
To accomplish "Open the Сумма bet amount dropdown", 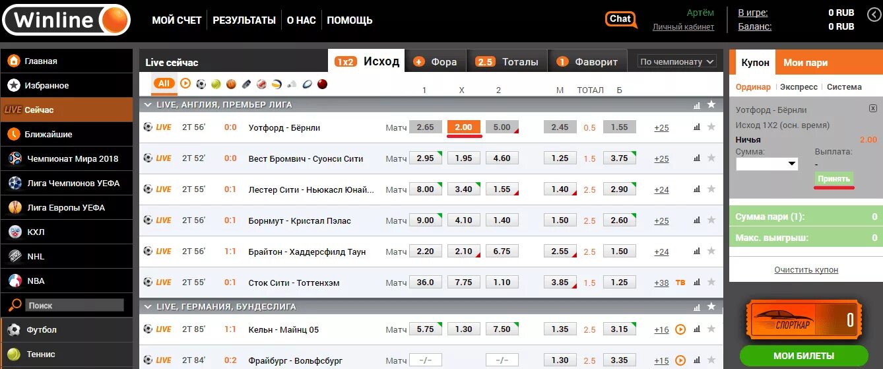I will click(x=767, y=164).
